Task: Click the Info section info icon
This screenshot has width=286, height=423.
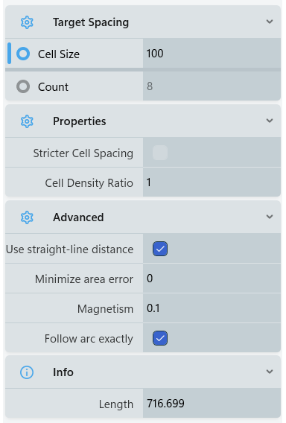Action: 27,372
